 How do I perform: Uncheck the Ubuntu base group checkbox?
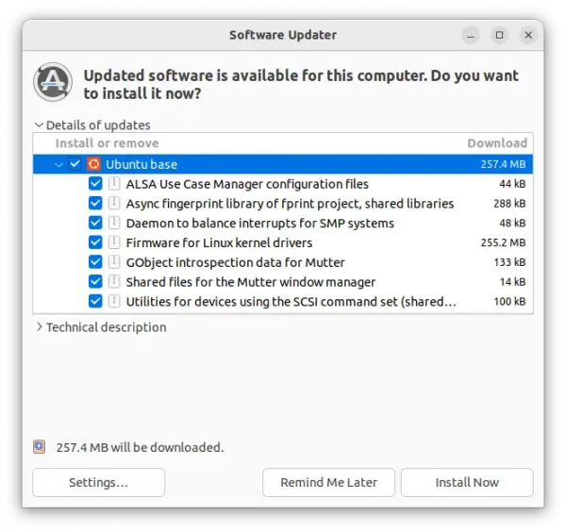75,164
